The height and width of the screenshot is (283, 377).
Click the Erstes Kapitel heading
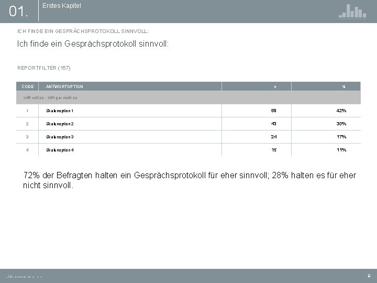point(62,6)
